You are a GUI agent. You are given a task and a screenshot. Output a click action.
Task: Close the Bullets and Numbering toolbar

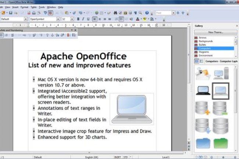point(75,30)
